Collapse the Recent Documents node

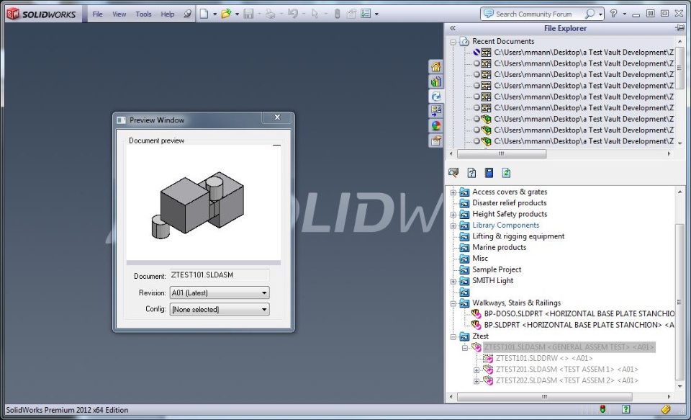tap(453, 42)
